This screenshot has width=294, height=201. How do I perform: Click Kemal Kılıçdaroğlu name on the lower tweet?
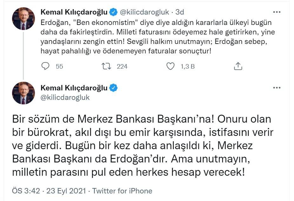click(x=74, y=88)
